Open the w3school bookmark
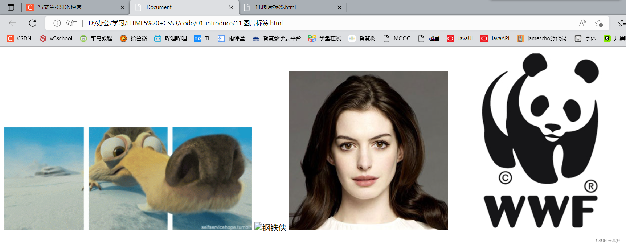Viewport: 626px width, 246px height. 56,38
